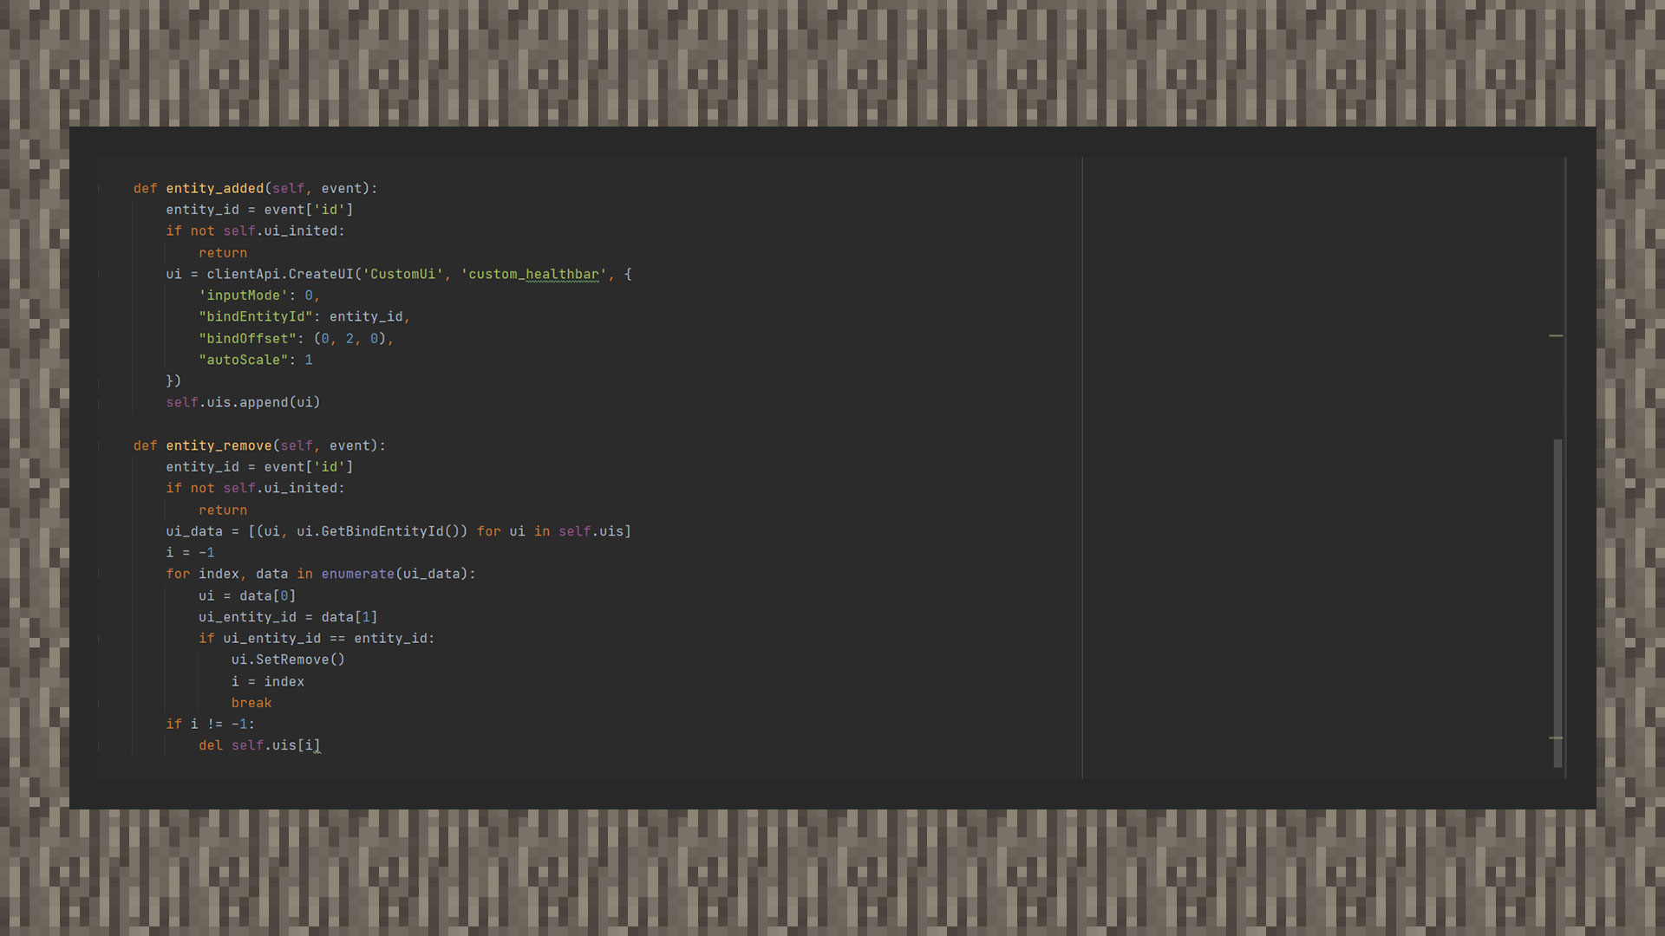The width and height of the screenshot is (1665, 936).
Task: Click the break statement
Action: (251, 703)
